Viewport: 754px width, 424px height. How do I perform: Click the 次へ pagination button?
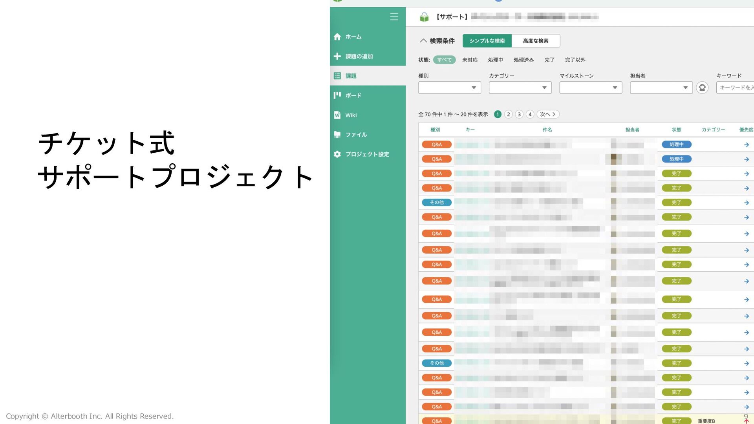pyautogui.click(x=547, y=114)
